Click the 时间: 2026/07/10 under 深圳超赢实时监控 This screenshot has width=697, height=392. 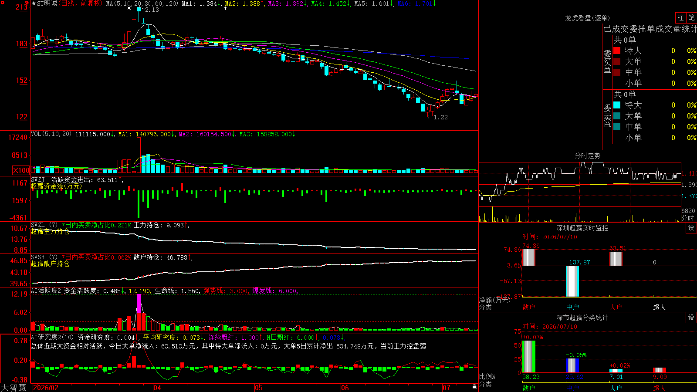click(550, 237)
